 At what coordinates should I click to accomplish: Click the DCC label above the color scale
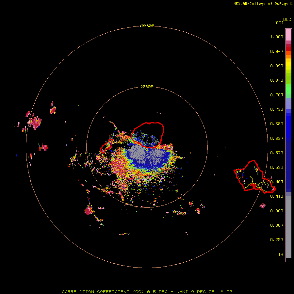(x=287, y=20)
